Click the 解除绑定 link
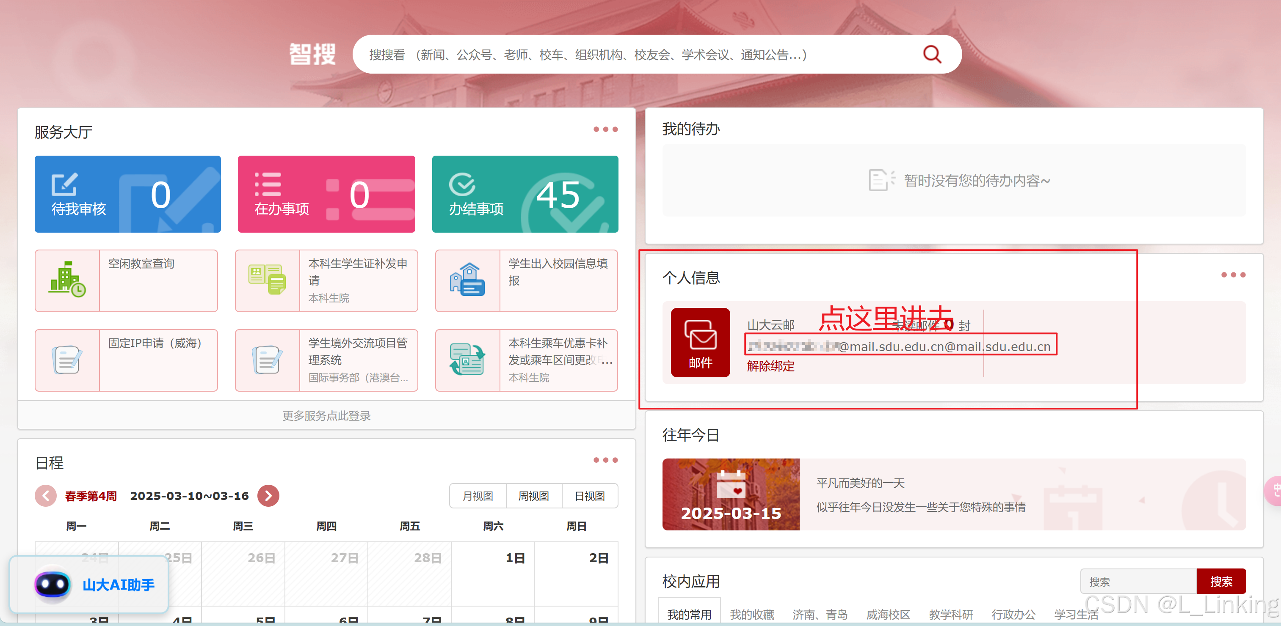This screenshot has height=626, width=1281. [770, 366]
